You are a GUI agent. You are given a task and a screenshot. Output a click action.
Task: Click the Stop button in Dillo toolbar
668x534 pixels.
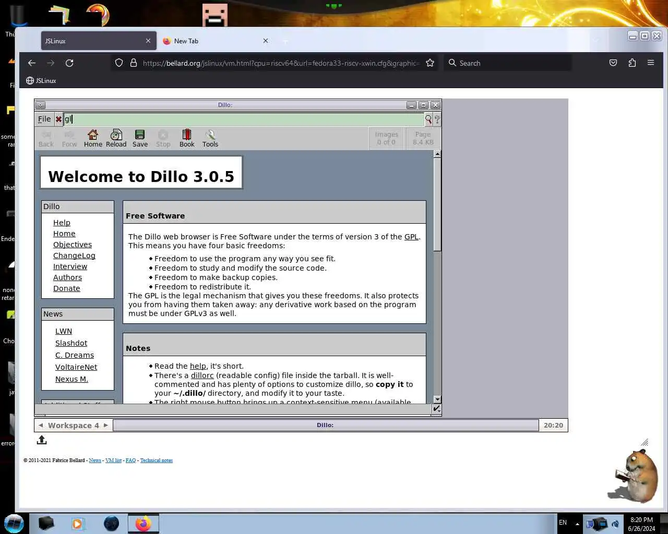(x=163, y=138)
